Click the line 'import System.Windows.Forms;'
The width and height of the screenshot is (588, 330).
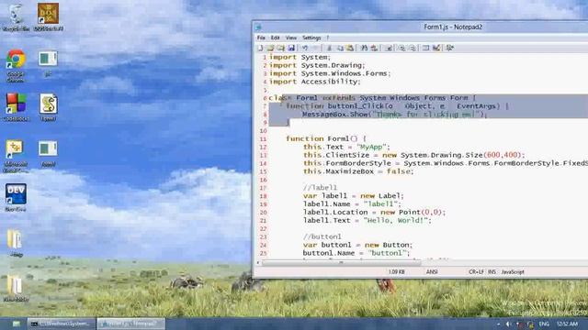tap(330, 73)
